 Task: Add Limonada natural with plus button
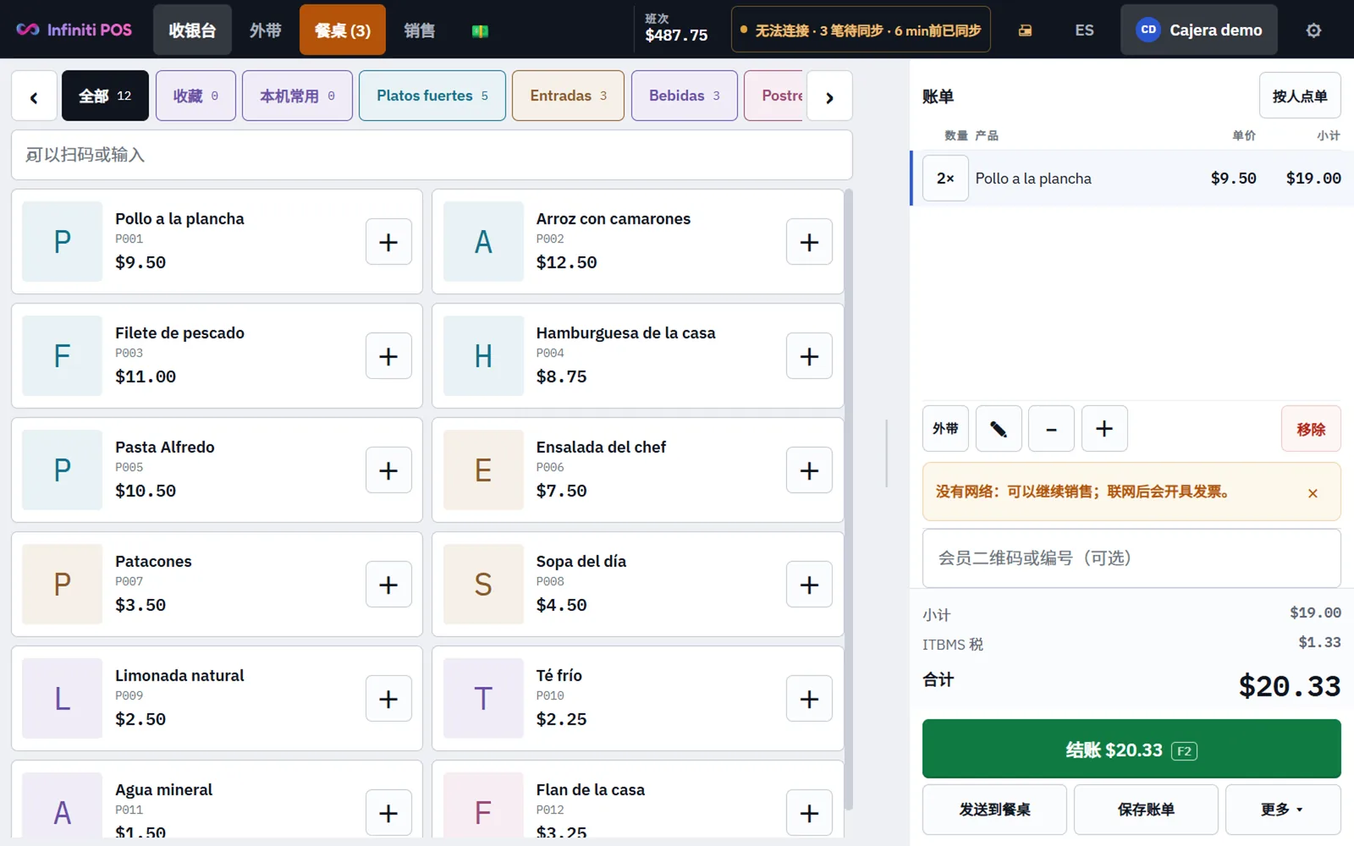tap(388, 699)
